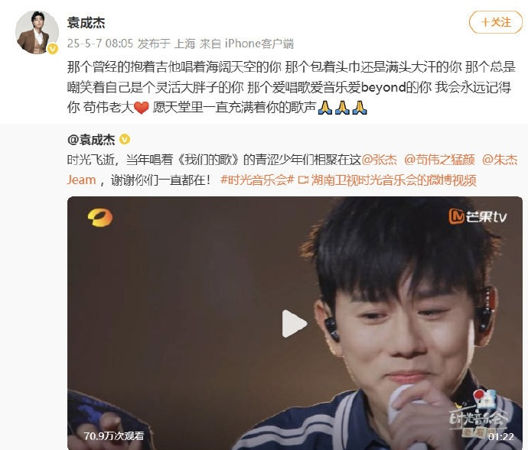Click the @张杰 mention link
Image resolution: width=528 pixels, height=450 pixels.
tap(380, 160)
